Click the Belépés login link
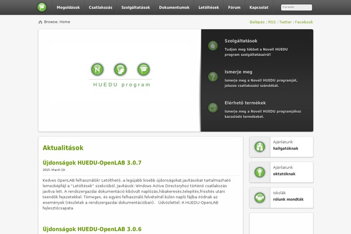The height and width of the screenshot is (234, 351). click(257, 22)
